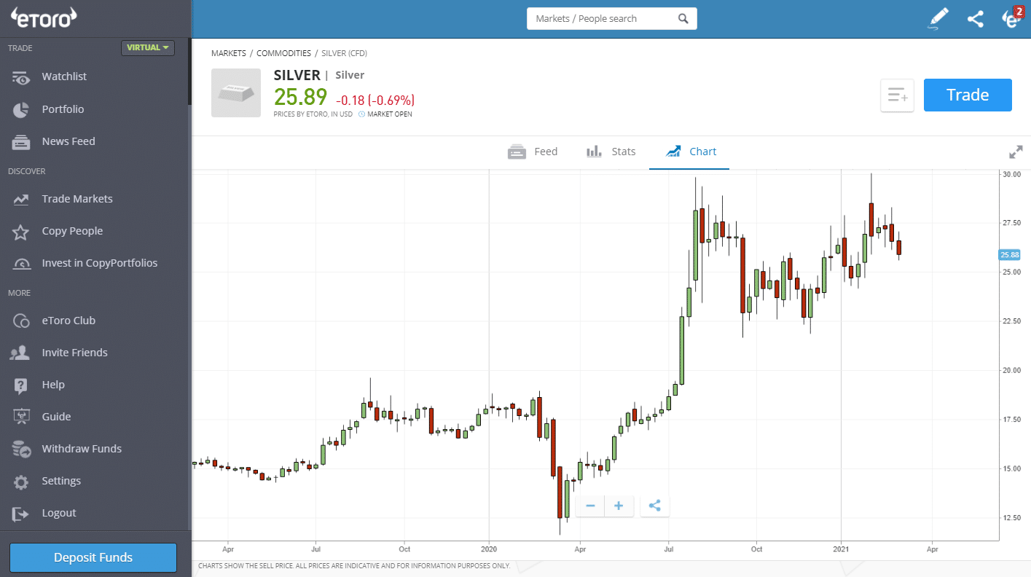The width and height of the screenshot is (1031, 577).
Task: Open Withdraw Funds
Action: (x=82, y=449)
